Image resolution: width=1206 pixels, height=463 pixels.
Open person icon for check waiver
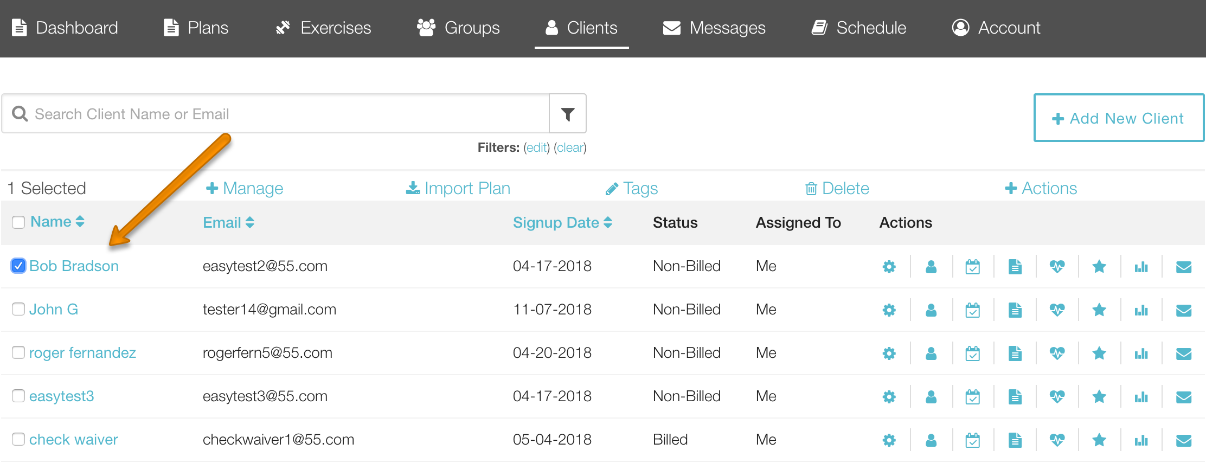coord(931,440)
